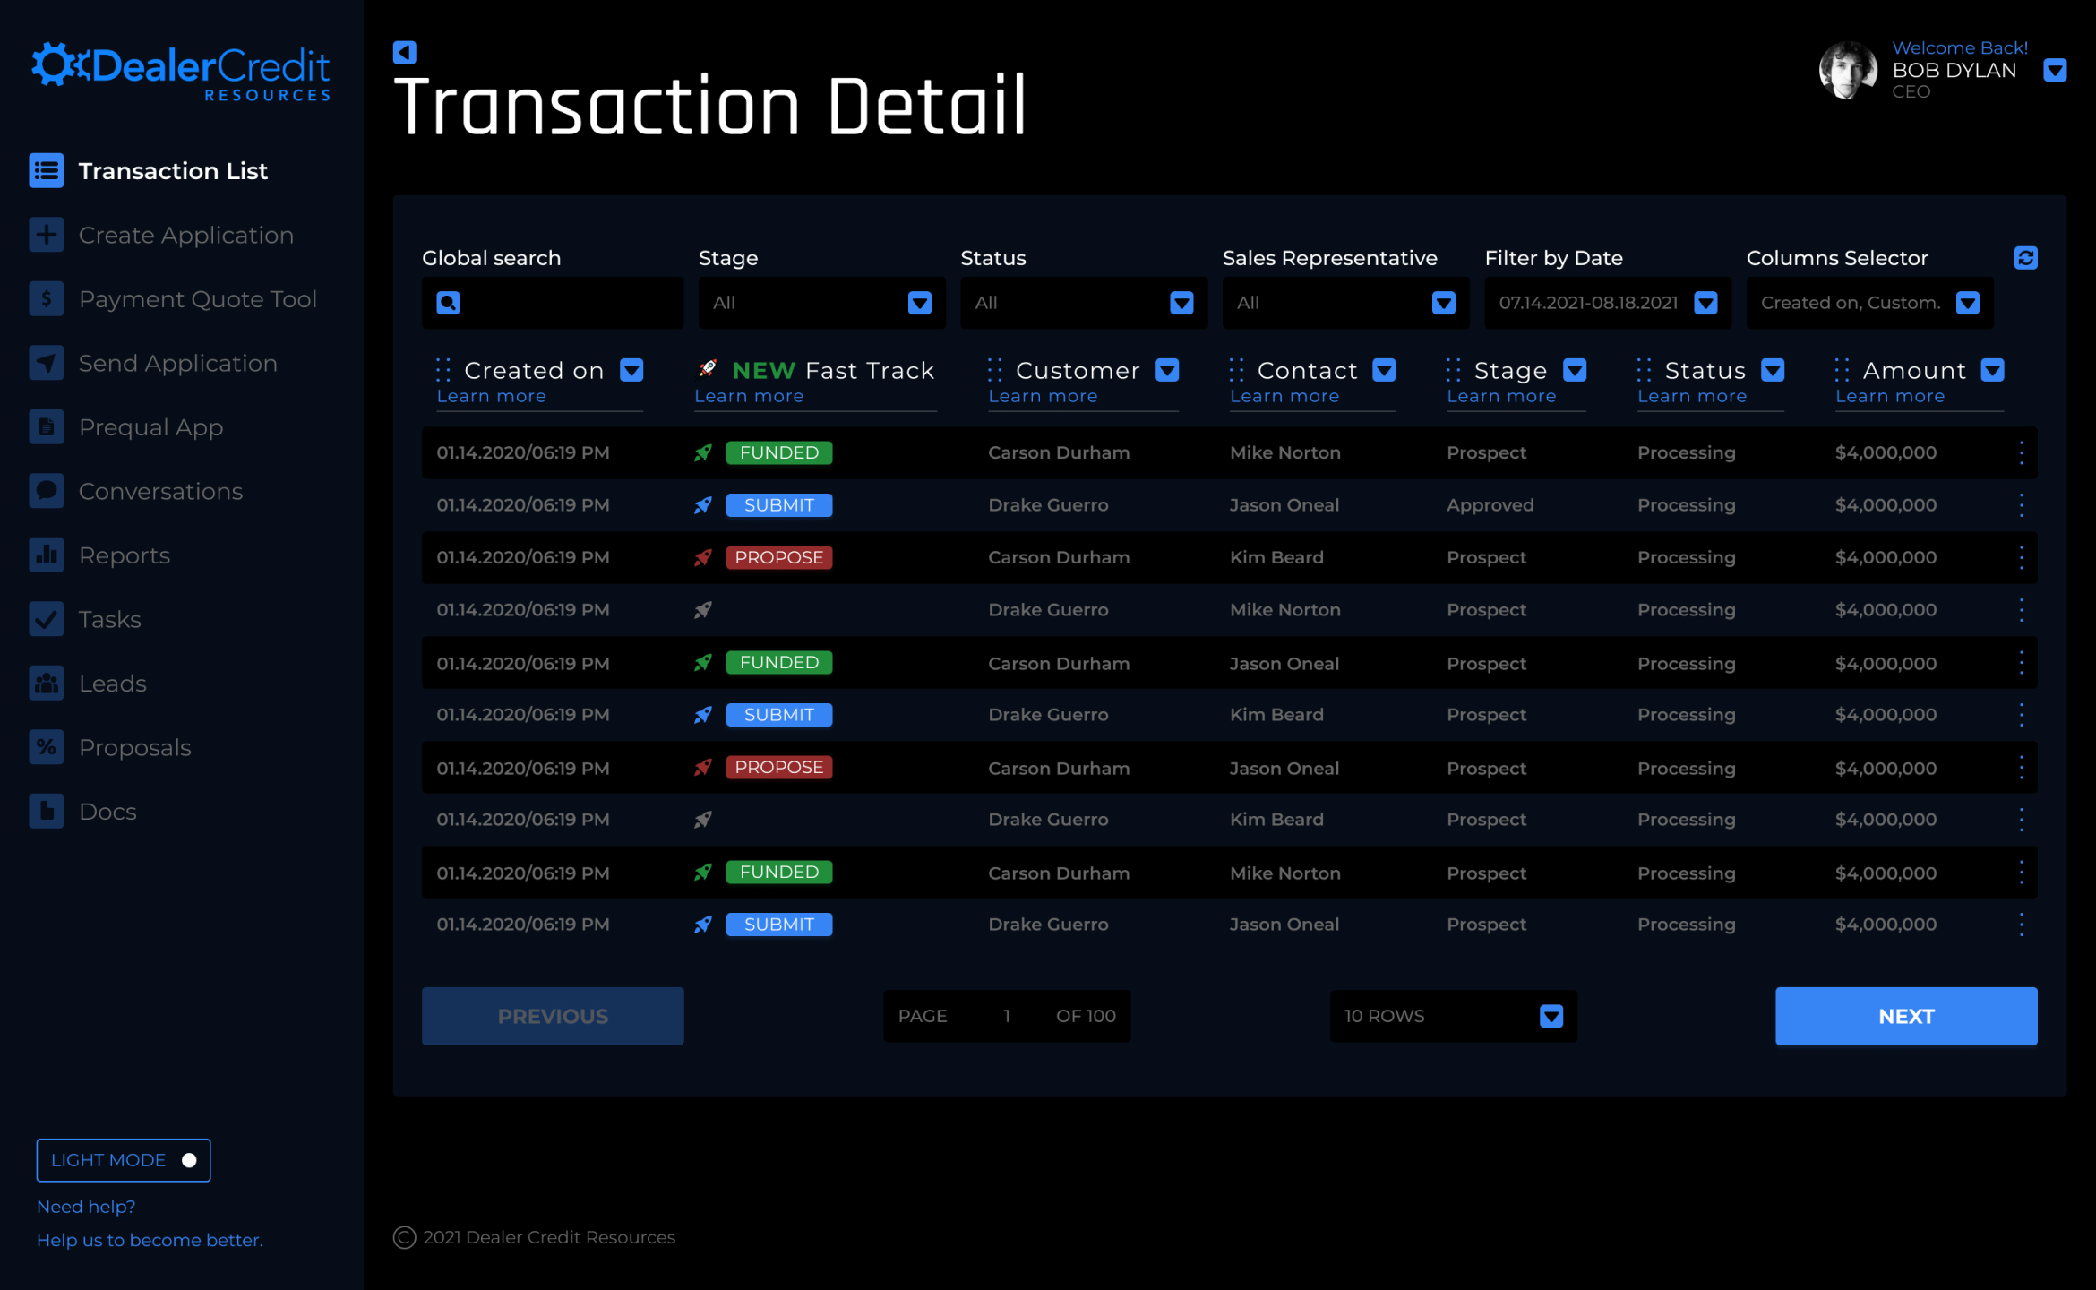Open the Reports bar chart icon
Screen dimensions: 2096x1290
[47, 555]
